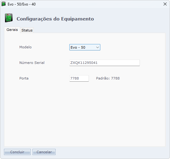Click the green device icon beside the heading
The height and width of the screenshot is (159, 170).
pos(9,18)
